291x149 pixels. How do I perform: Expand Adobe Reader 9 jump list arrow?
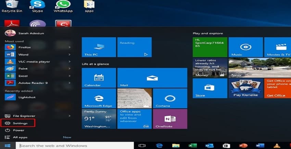click(69, 83)
